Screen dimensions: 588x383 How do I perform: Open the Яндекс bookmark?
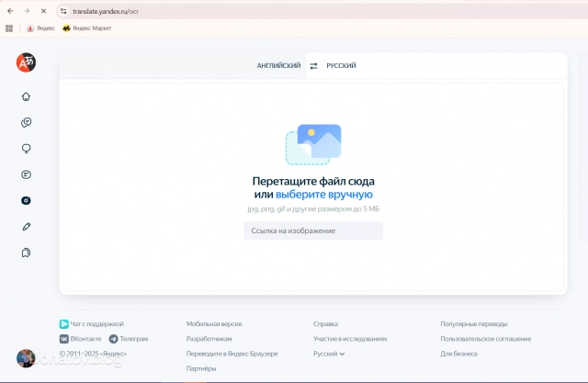coord(40,28)
